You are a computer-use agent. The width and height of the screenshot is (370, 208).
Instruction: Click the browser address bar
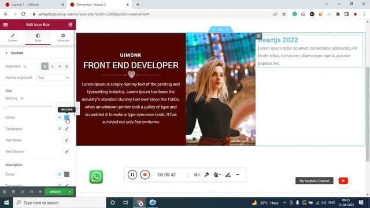tap(151, 14)
